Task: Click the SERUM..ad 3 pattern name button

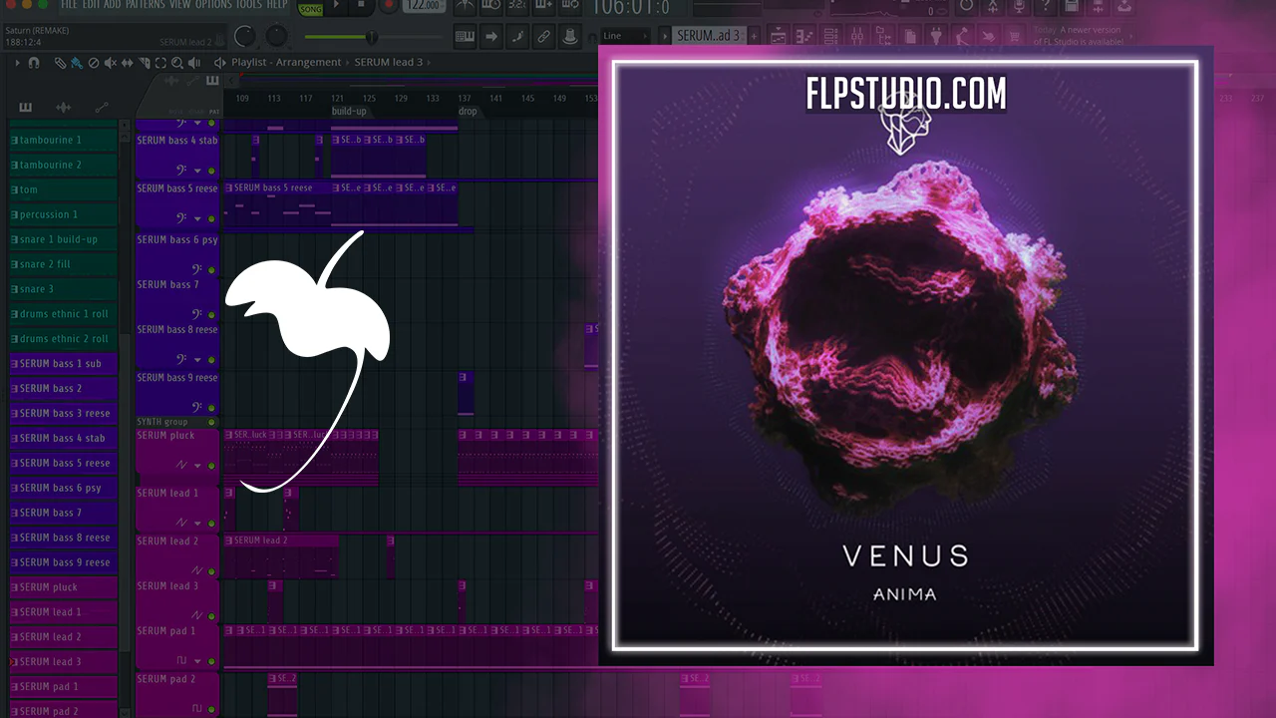Action: coord(709,37)
